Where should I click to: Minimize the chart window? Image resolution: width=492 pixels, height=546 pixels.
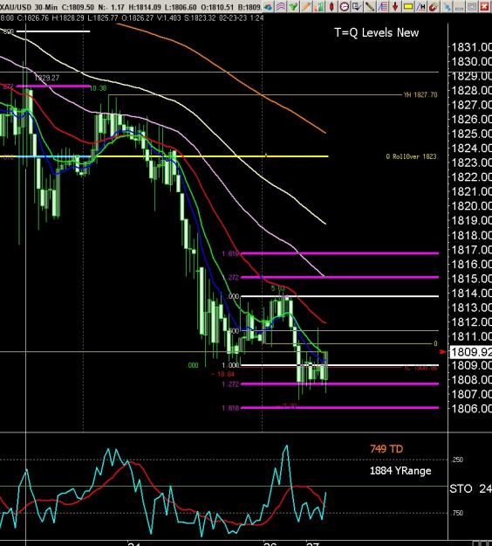[460, 6]
